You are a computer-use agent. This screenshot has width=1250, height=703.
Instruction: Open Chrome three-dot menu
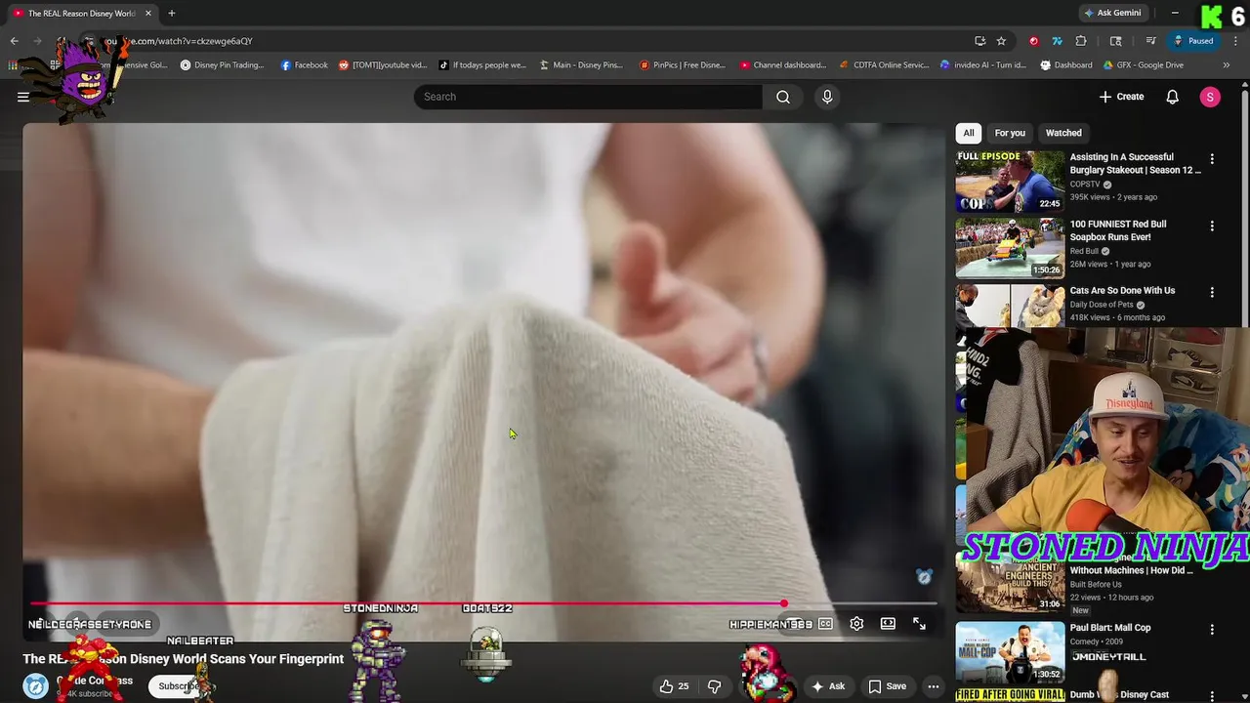pos(1235,41)
